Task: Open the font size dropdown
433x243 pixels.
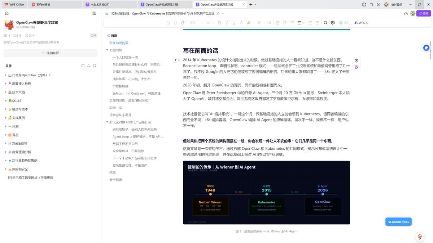Action: click(211, 23)
